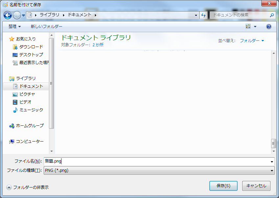Select コンピューター in navigation pane
Screen dimensions: 279x198
coord(30,142)
